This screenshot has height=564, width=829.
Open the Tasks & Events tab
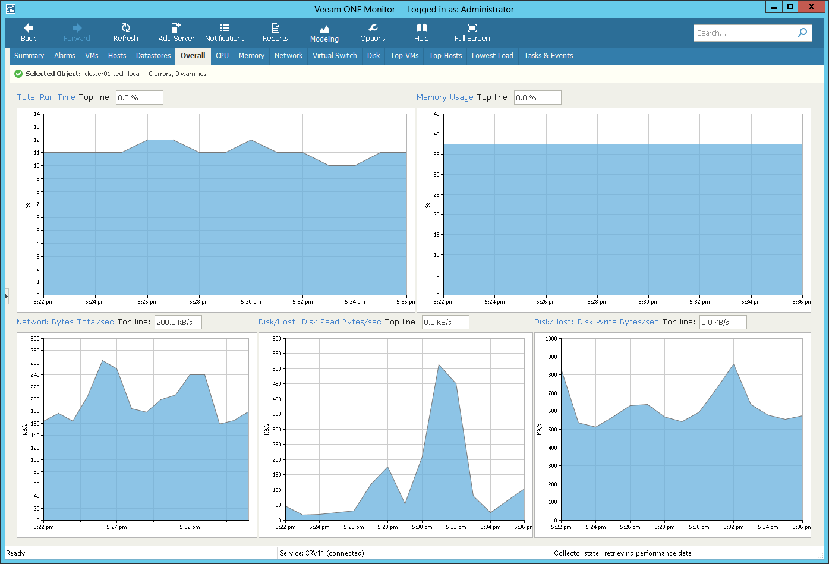point(549,56)
